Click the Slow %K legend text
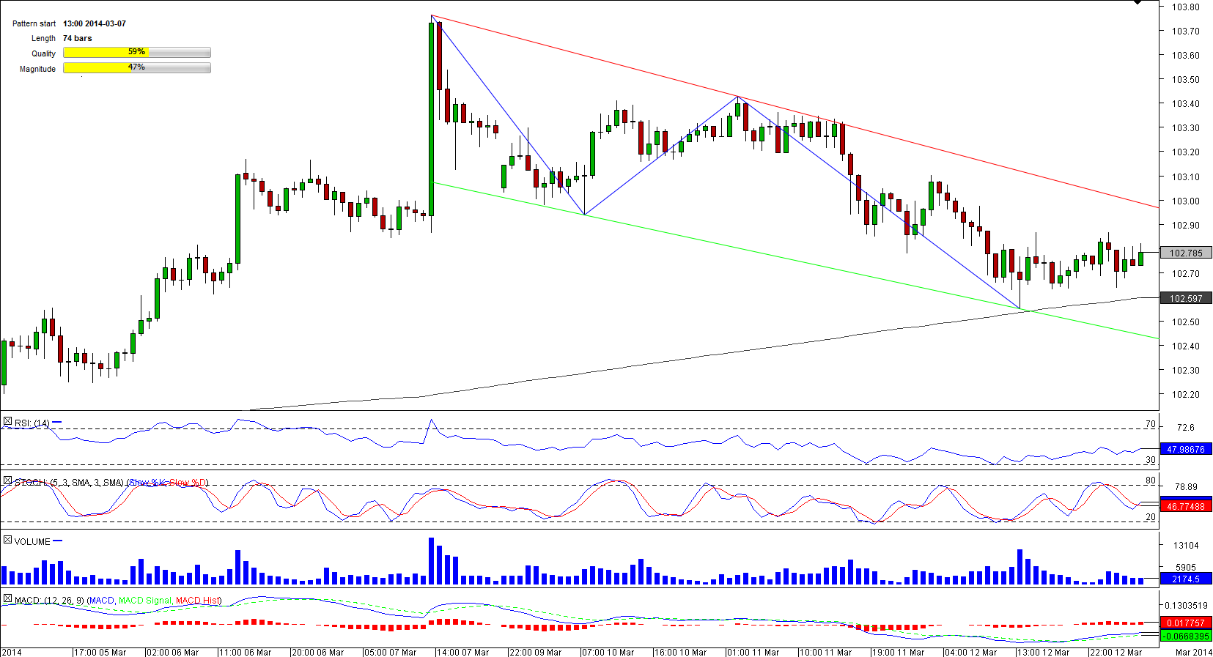The height and width of the screenshot is (657, 1213). tap(147, 483)
